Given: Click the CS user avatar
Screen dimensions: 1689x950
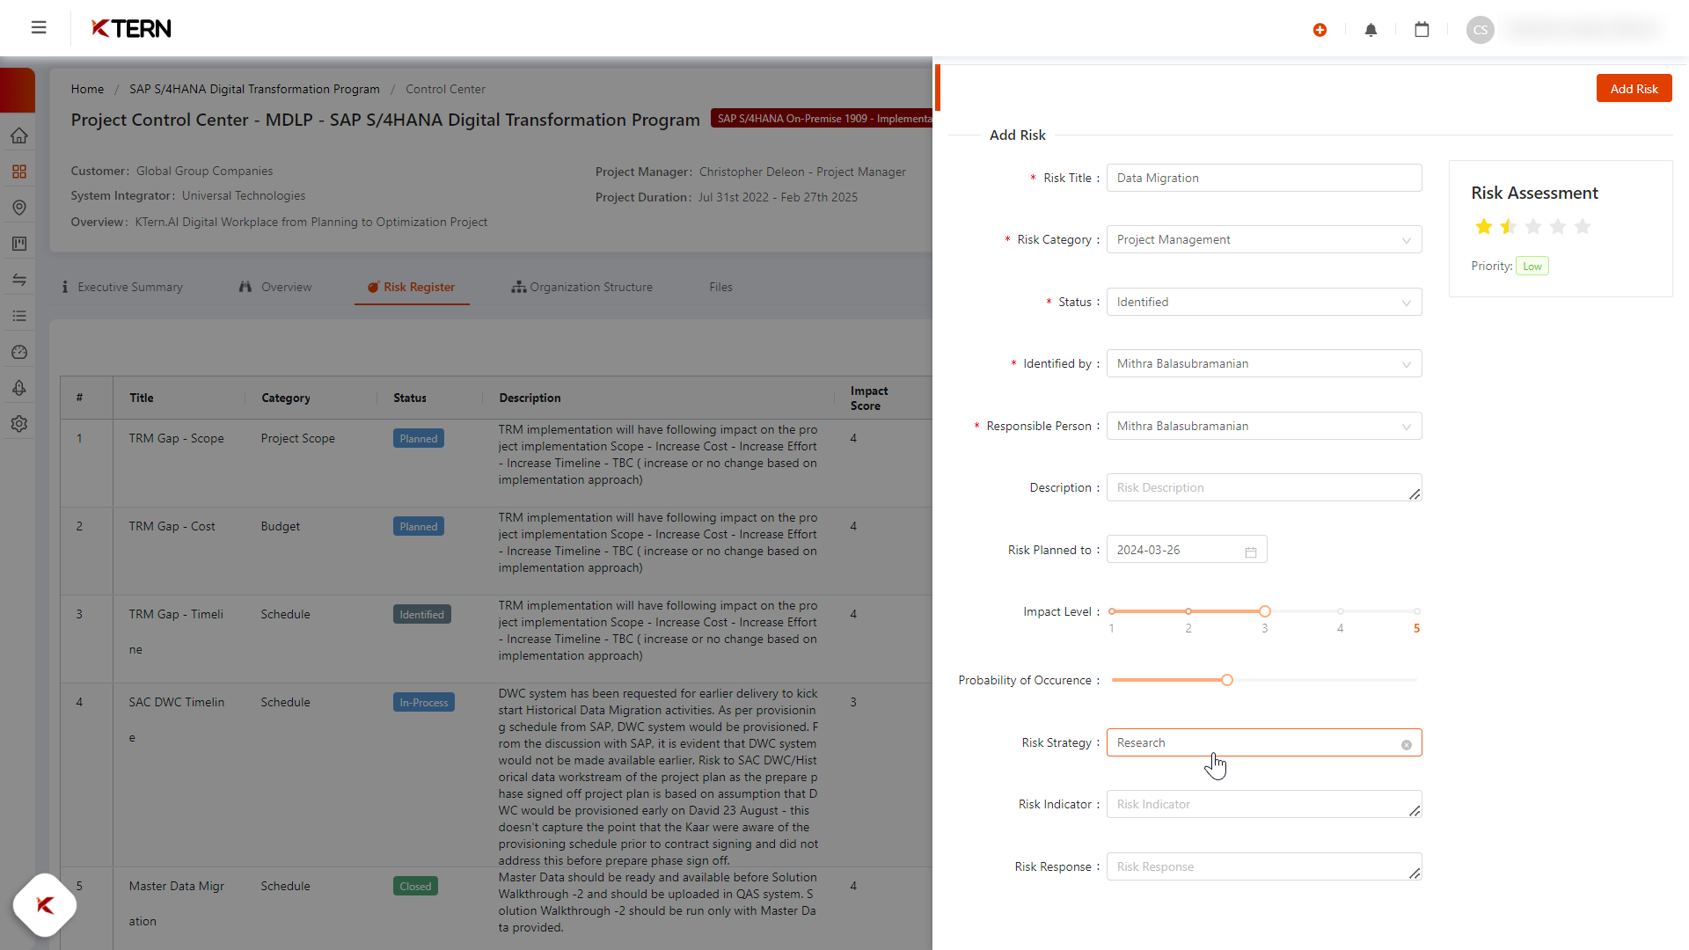Looking at the screenshot, I should 1481,30.
